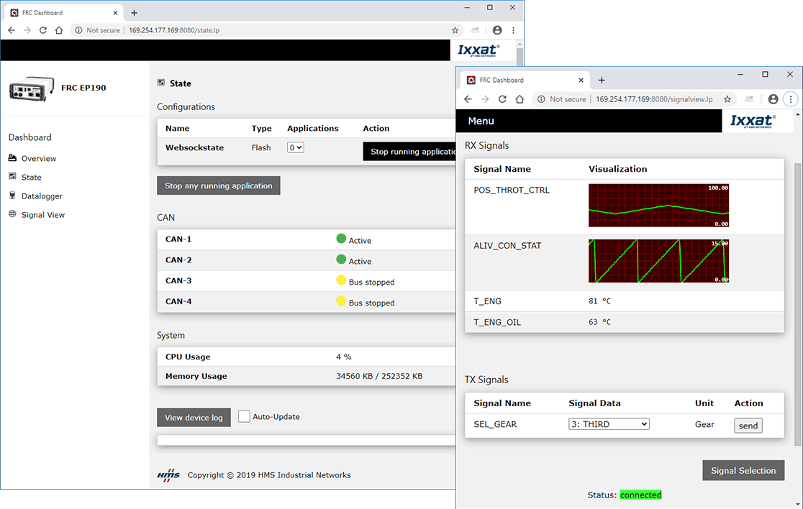The height and width of the screenshot is (509, 803).
Task: Open profile icon in signalview.lp window
Action: (x=773, y=99)
